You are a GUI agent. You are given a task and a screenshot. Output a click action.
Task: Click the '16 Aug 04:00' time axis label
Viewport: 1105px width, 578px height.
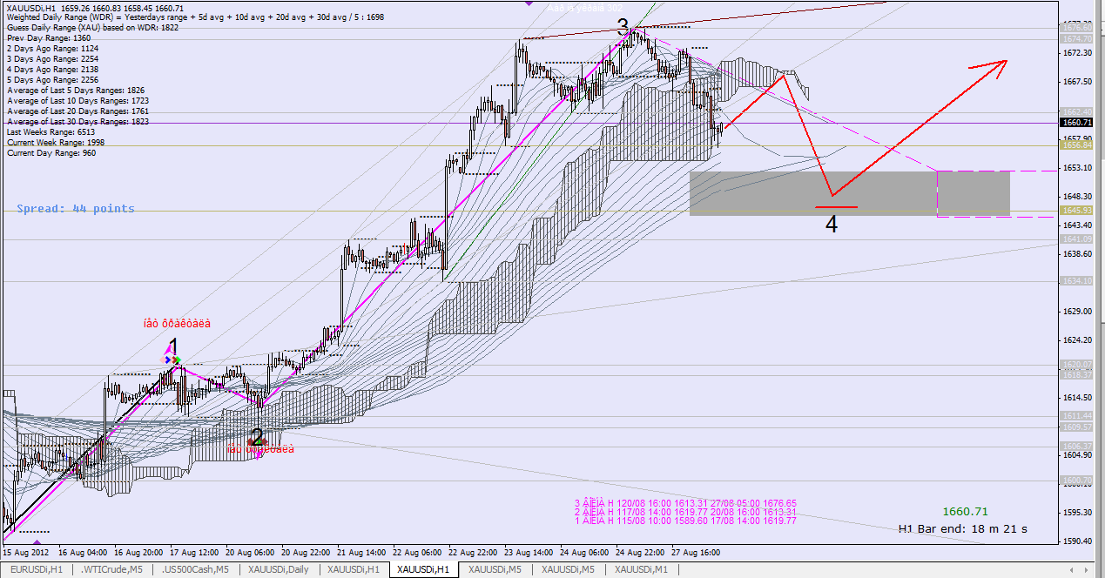click(83, 552)
